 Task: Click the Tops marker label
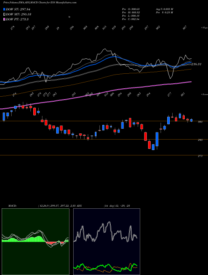pos(204,28)
